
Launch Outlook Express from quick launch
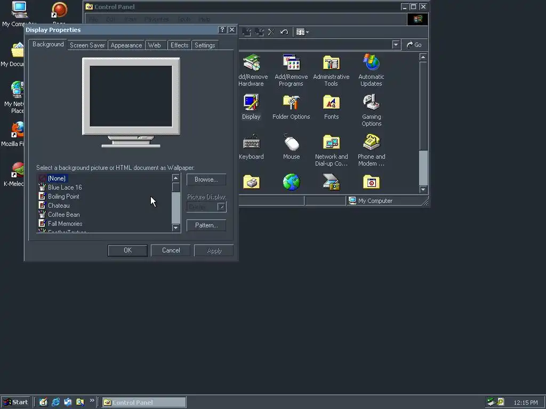pos(68,403)
